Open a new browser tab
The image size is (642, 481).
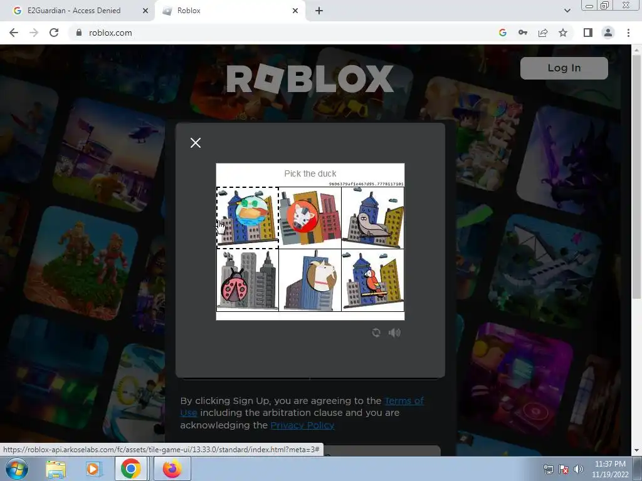coord(319,11)
